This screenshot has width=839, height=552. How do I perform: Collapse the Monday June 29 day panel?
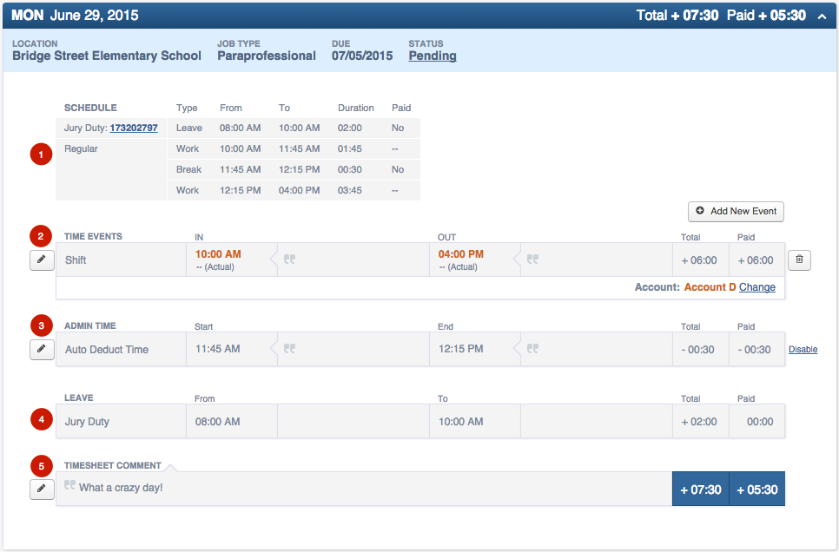[x=822, y=16]
